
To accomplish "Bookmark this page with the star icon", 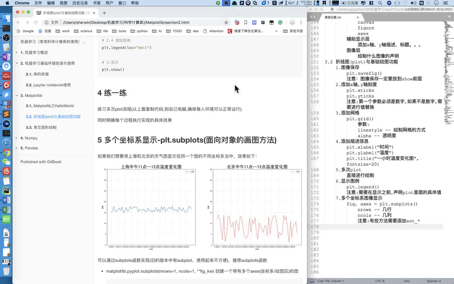I will [x=226, y=22].
